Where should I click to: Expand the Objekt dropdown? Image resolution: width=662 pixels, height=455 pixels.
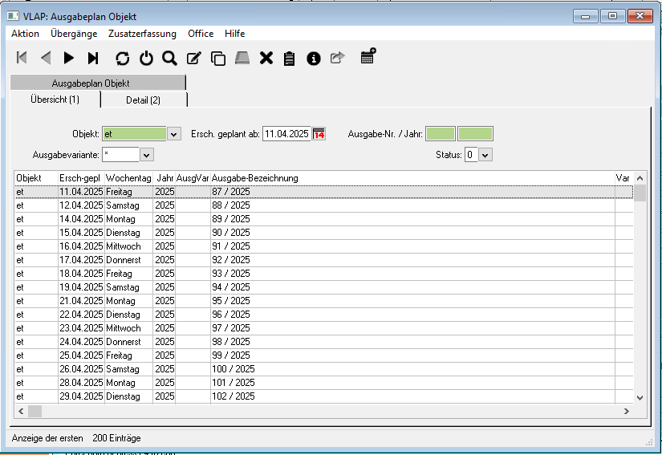coord(175,134)
